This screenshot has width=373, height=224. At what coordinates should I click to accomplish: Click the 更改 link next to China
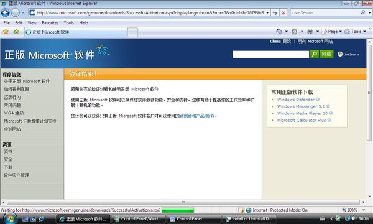[287, 41]
